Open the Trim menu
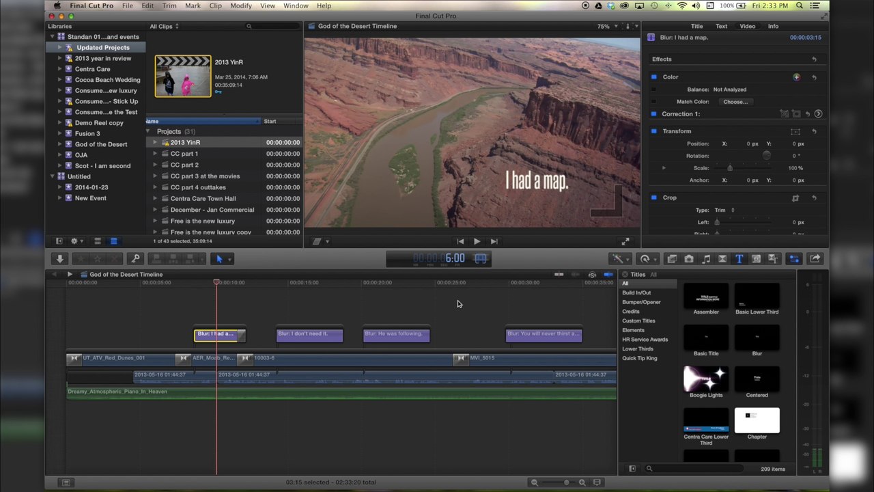The width and height of the screenshot is (874, 492). (x=169, y=5)
